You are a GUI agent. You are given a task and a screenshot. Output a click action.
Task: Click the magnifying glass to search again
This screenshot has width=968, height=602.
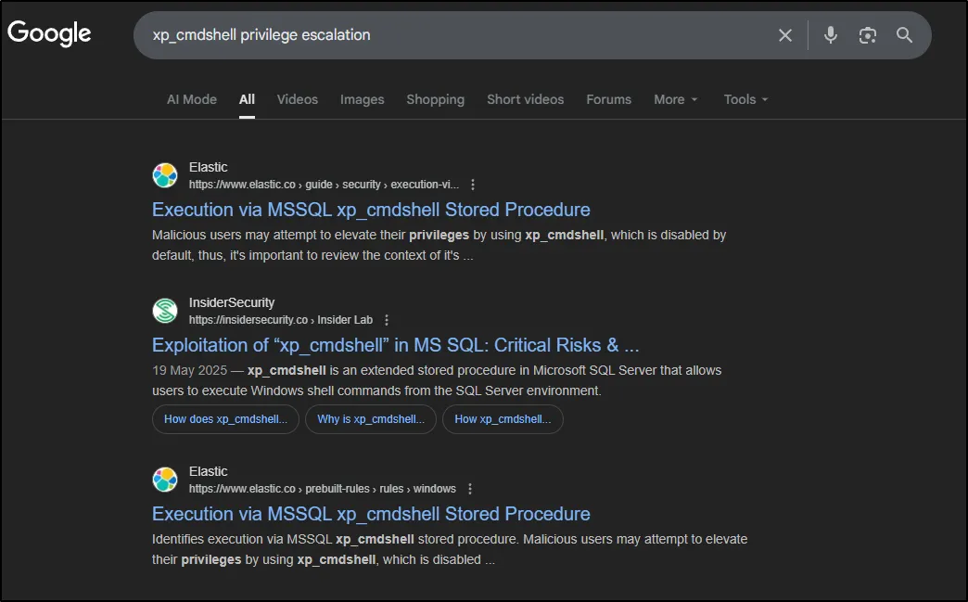coord(904,34)
